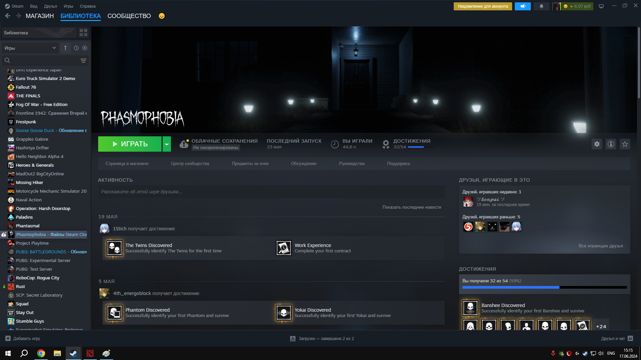Open Друзья и чат panel
641x360 pixels.
617,338
